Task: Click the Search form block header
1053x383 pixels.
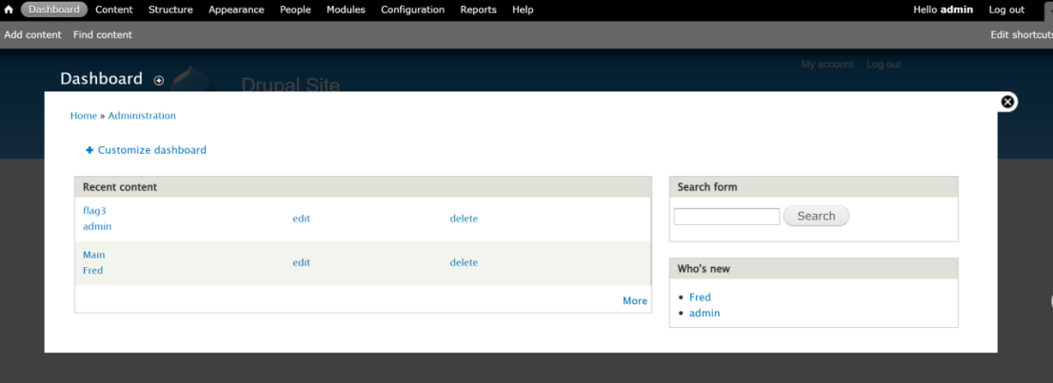Action: click(x=814, y=187)
